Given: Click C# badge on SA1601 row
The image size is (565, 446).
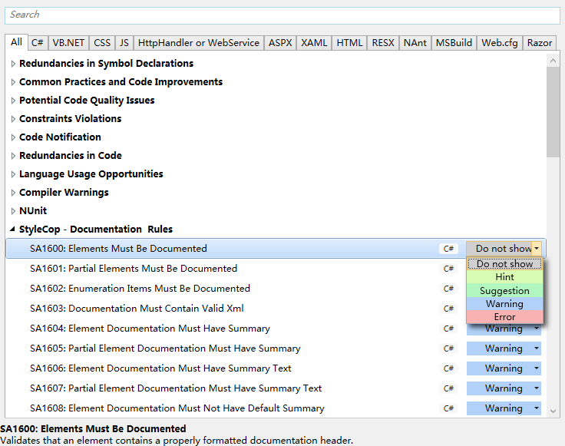Looking at the screenshot, I should point(448,269).
